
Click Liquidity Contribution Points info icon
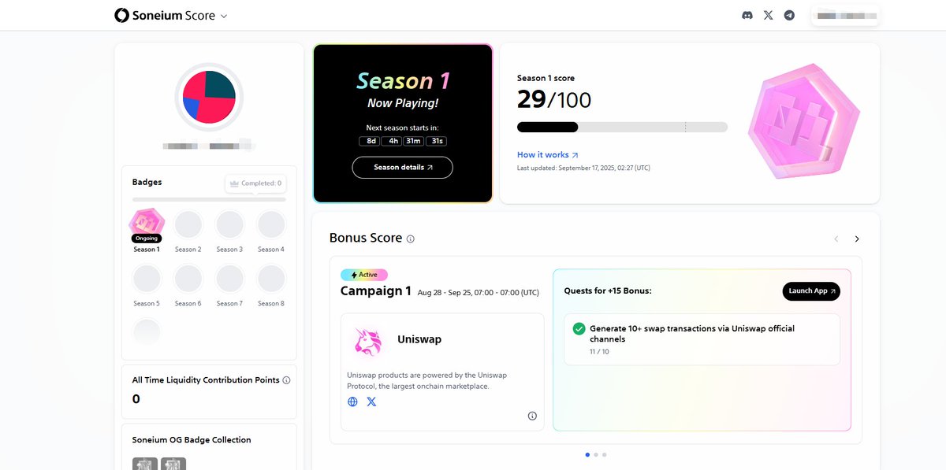[286, 380]
